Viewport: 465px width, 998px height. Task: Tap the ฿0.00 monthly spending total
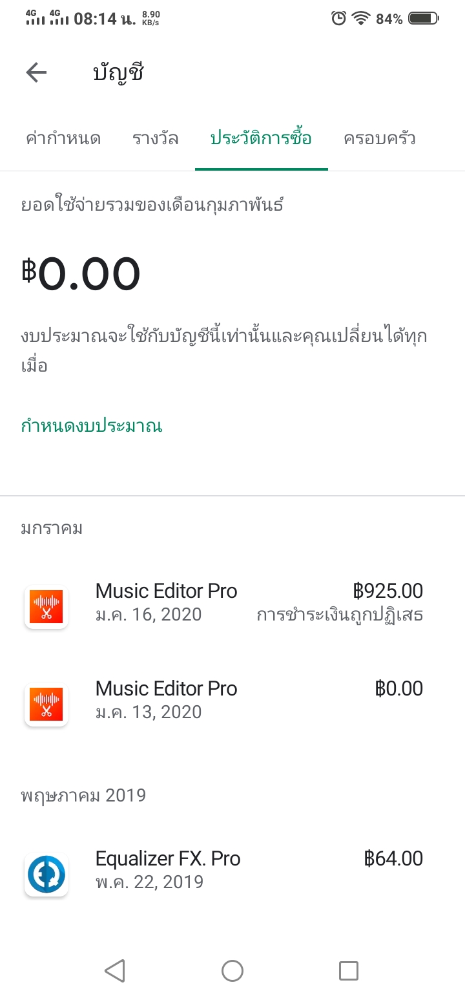coord(81,274)
